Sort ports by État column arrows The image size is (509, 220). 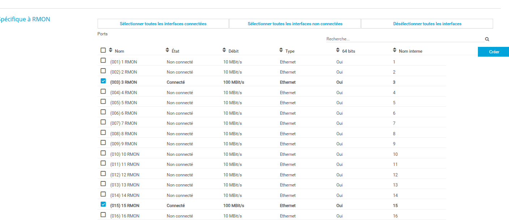click(x=167, y=50)
